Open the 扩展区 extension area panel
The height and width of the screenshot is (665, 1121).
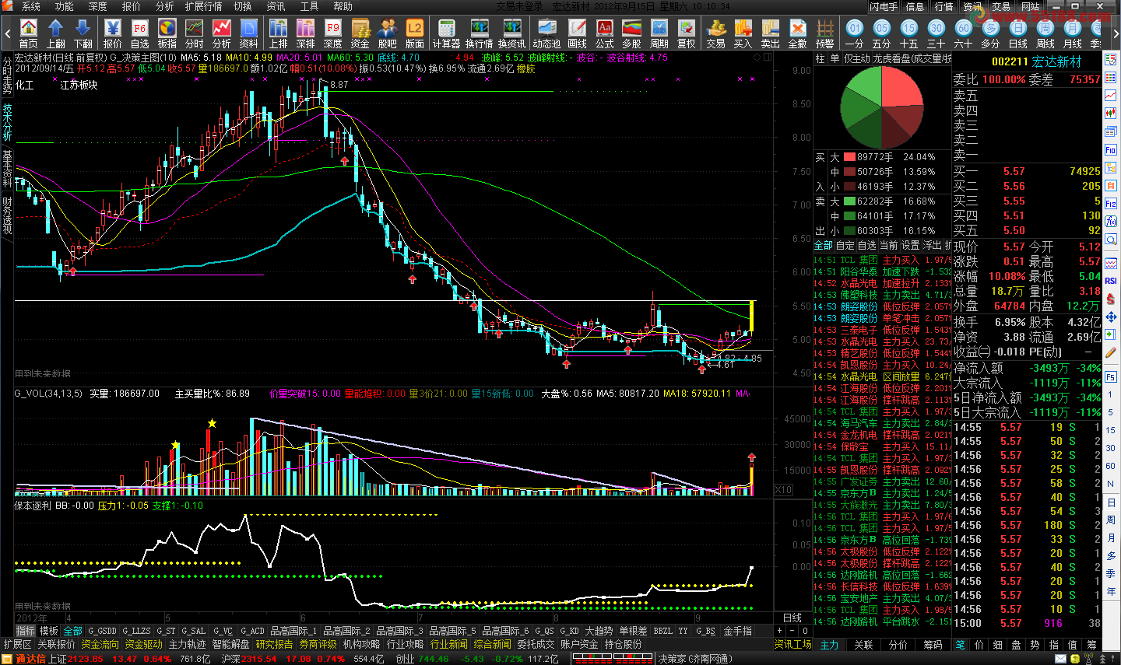(17, 644)
